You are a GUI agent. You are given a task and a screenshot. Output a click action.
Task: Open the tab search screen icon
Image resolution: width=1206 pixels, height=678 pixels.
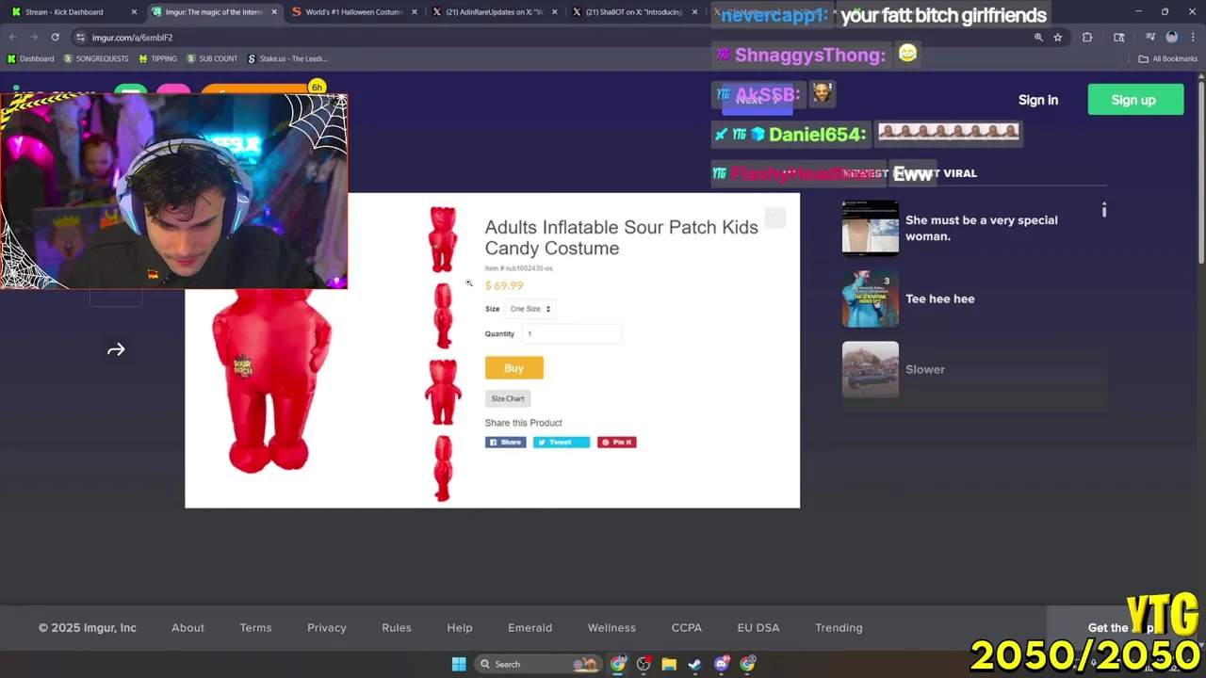pos(1118,37)
